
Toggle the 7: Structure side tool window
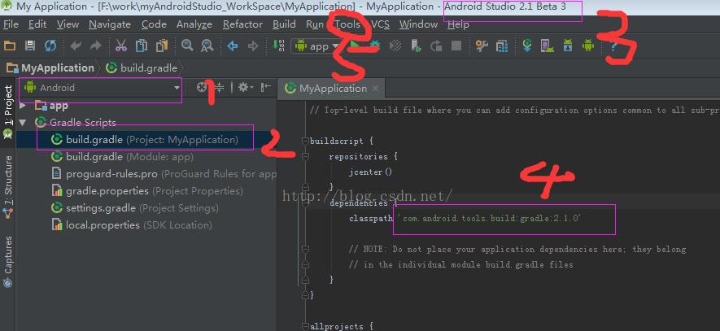tap(8, 186)
